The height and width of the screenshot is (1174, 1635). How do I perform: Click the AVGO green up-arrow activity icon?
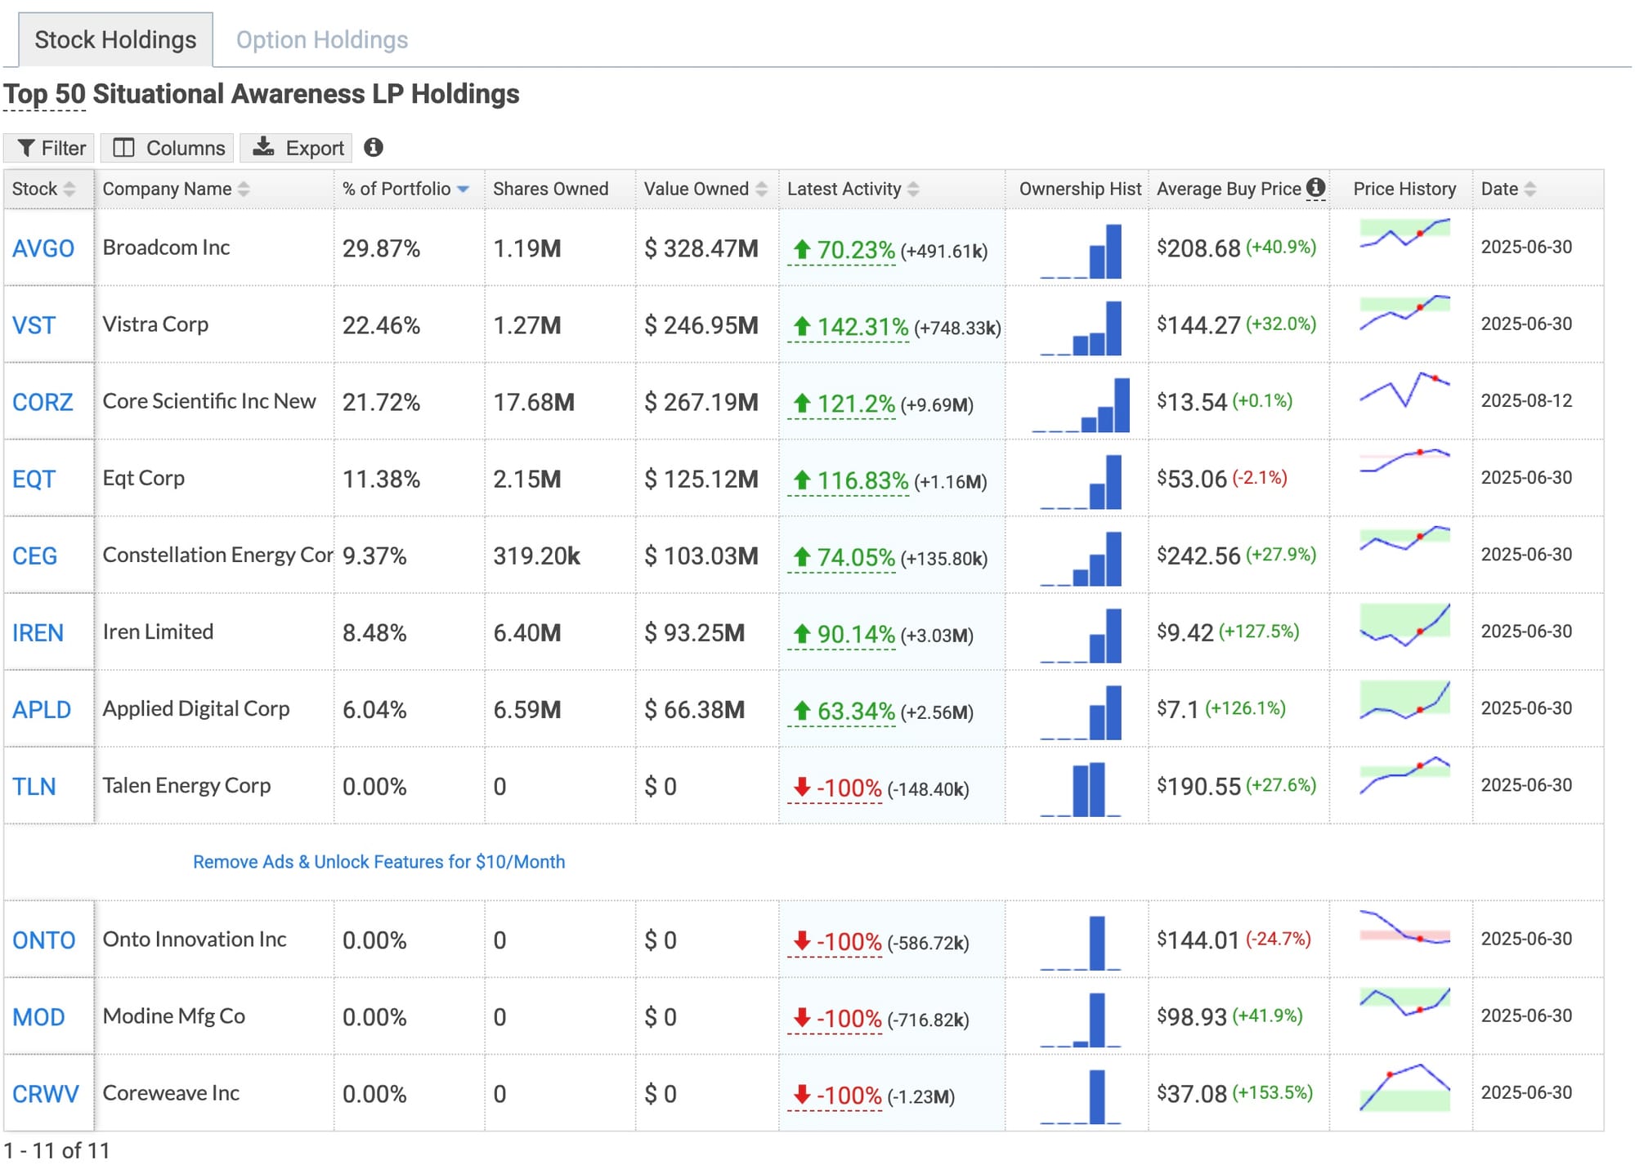(802, 249)
